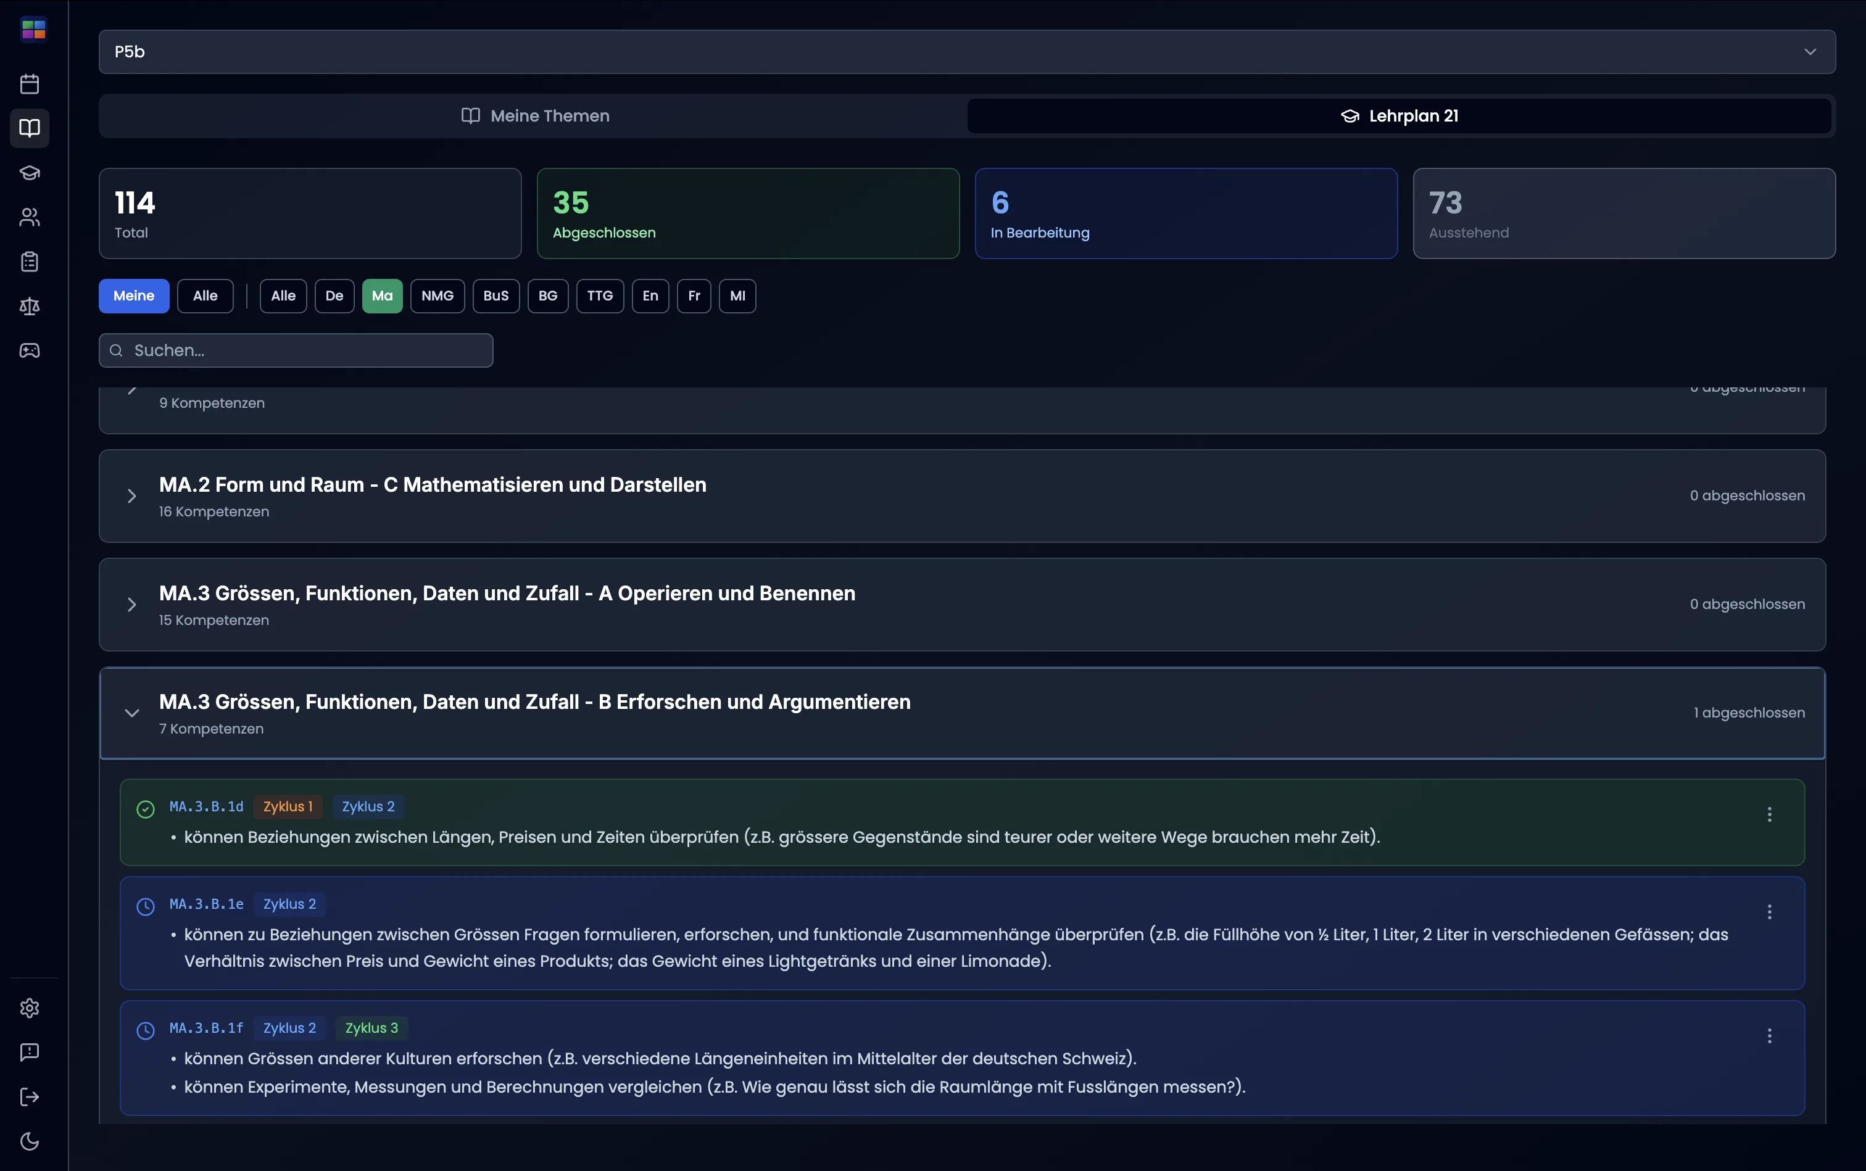This screenshot has height=1171, width=1866.
Task: Switch to Lehrplan 21 tab
Action: tap(1399, 116)
